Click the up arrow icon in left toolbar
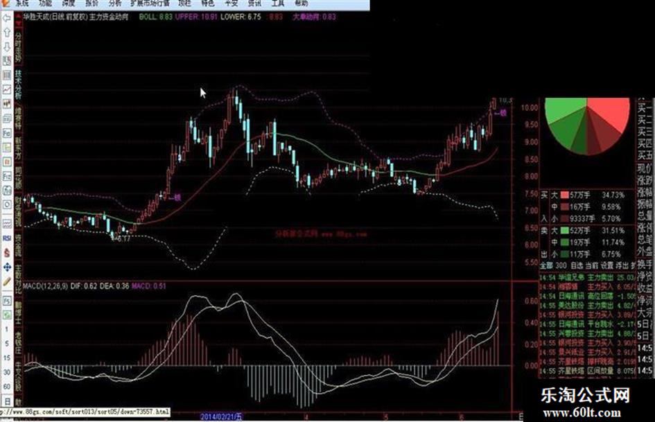Image resolution: width=655 pixels, height=422 pixels. tap(7, 33)
